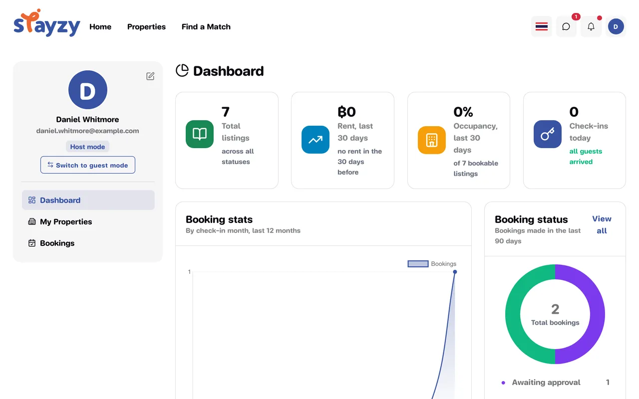639x399 pixels.
Task: Open My Properties in the sidebar
Action: click(88, 221)
